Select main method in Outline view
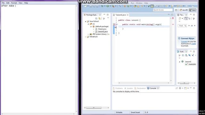The width and height of the screenshot is (205, 115). (191, 64)
